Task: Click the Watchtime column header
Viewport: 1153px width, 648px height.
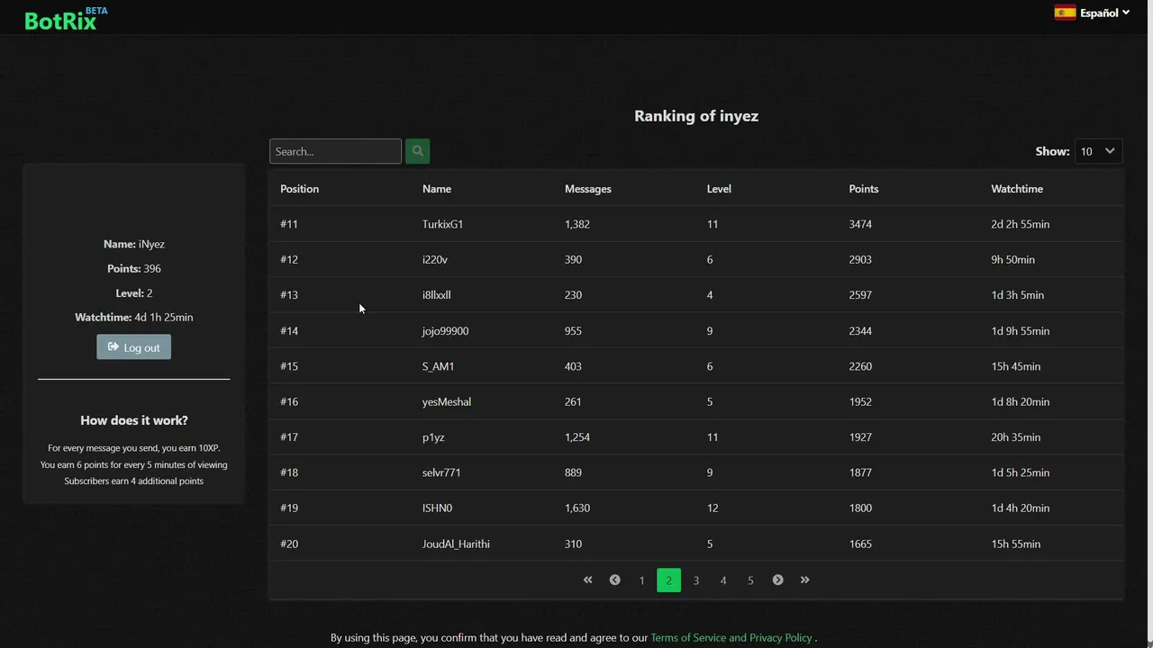Action: pyautogui.click(x=1017, y=189)
